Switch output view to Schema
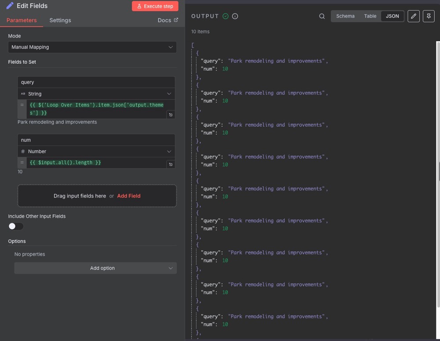The image size is (440, 341). coord(345,16)
